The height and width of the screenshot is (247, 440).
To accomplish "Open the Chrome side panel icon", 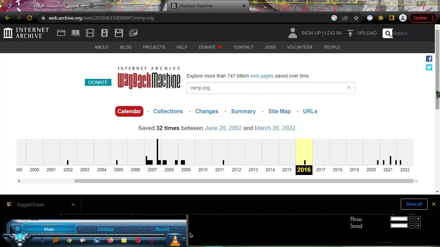I will (x=392, y=18).
